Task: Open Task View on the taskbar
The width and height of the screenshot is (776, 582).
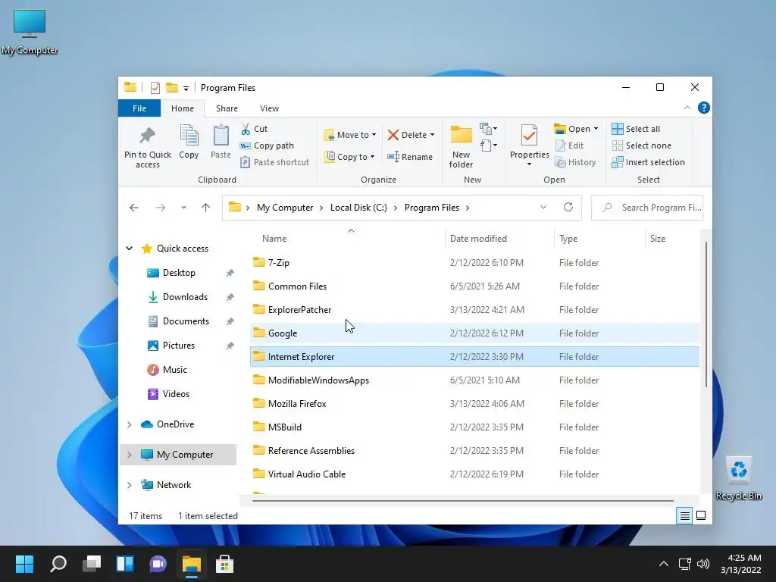Action: (92, 564)
